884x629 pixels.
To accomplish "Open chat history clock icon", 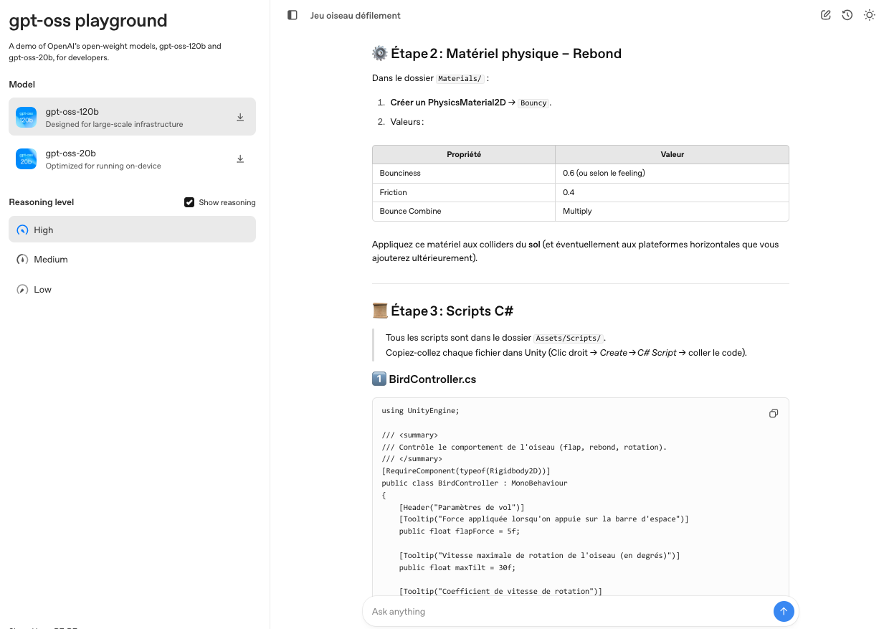I will point(847,15).
